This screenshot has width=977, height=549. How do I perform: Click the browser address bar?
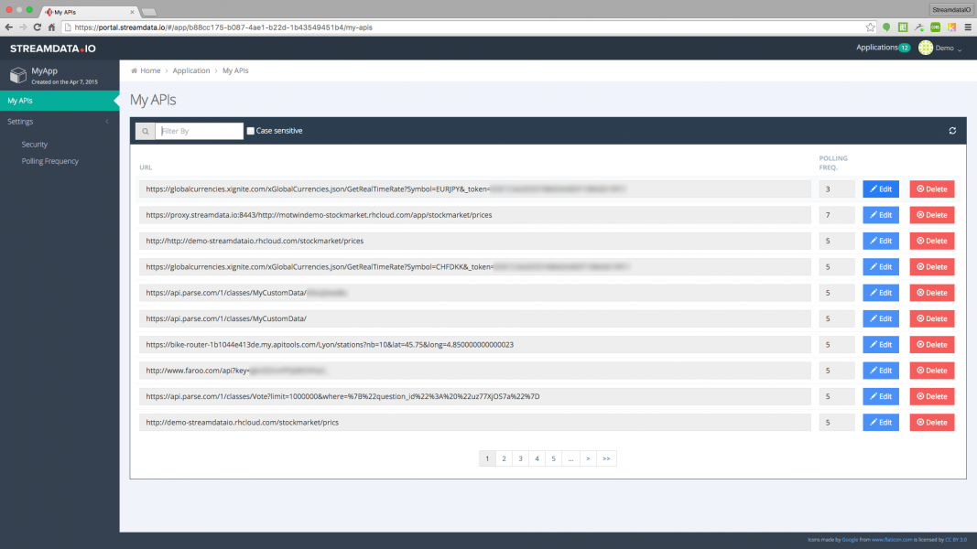464,27
